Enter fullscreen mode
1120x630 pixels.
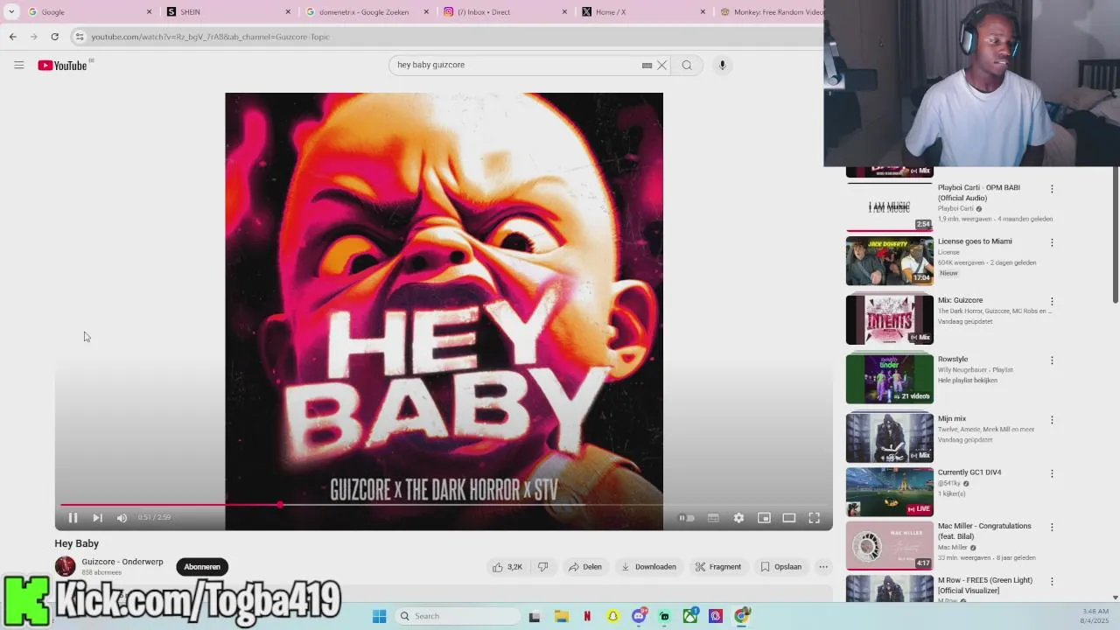pos(814,518)
